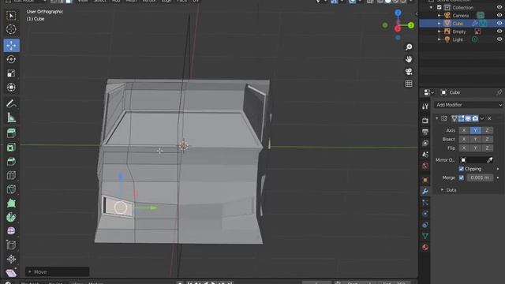Open the Object properties tab

tap(425, 180)
